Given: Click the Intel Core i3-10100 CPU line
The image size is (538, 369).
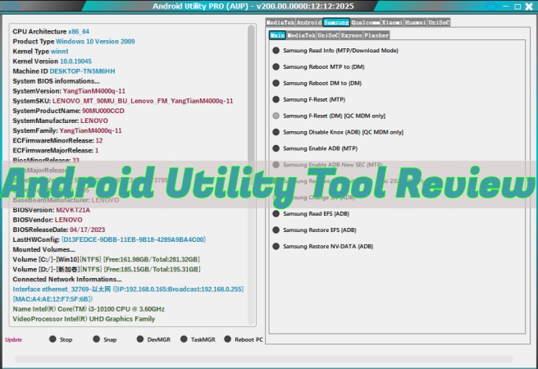Looking at the screenshot, I should tap(89, 309).
